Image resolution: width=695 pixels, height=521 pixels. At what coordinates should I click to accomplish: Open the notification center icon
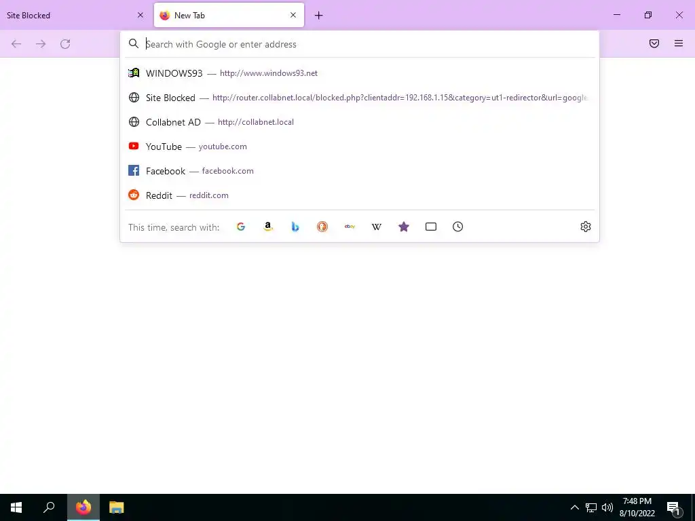pyautogui.click(x=673, y=507)
